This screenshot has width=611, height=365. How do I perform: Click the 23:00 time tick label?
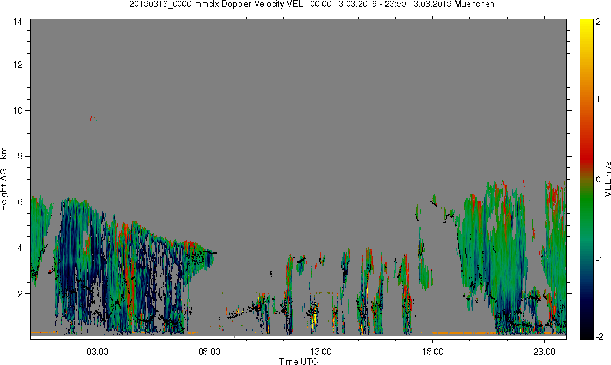coord(544,352)
